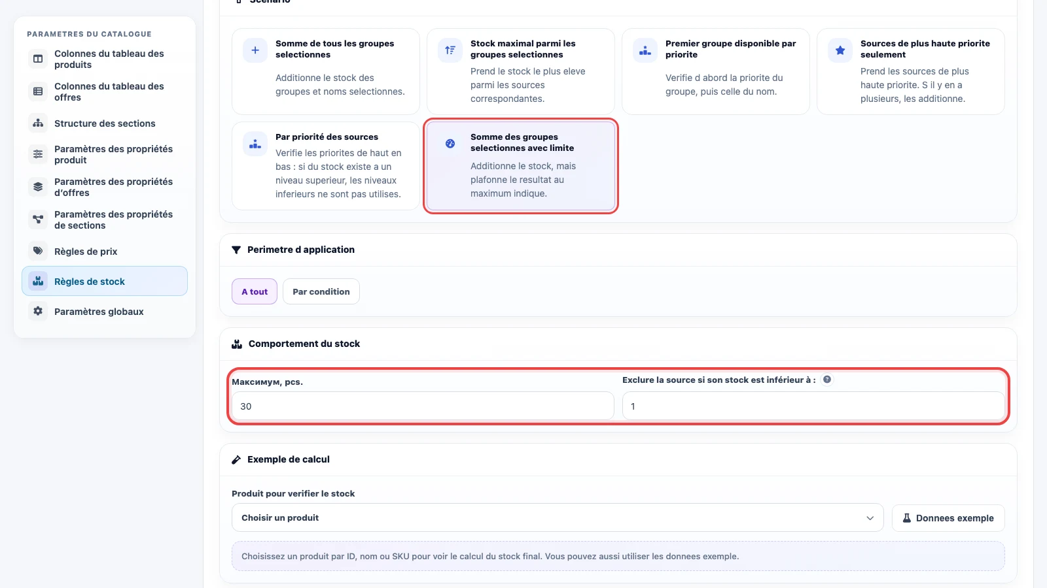Click Paramètres des propriétés produit sliders icon
The height and width of the screenshot is (588, 1047).
coord(38,154)
